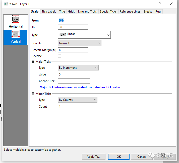Click the Anchor Tick field
This screenshot has height=163, width=179.
(x=74, y=81)
